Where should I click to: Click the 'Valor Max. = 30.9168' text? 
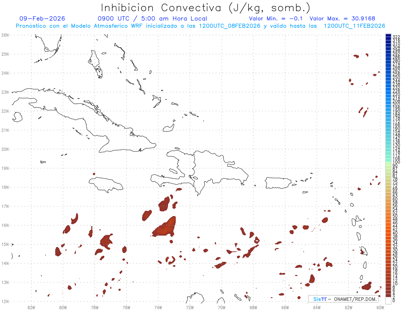342,19
